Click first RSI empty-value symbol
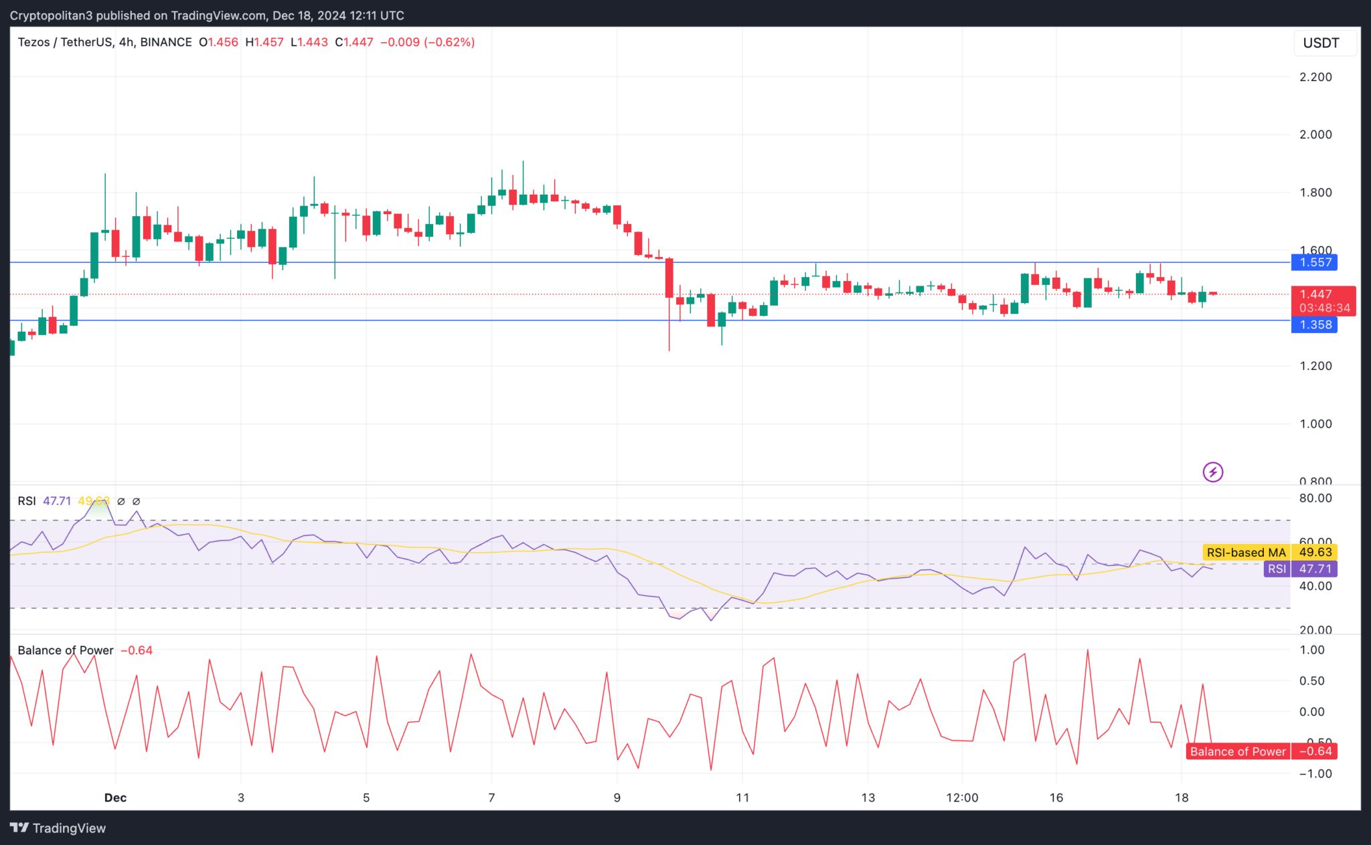The image size is (1371, 845). [x=121, y=501]
